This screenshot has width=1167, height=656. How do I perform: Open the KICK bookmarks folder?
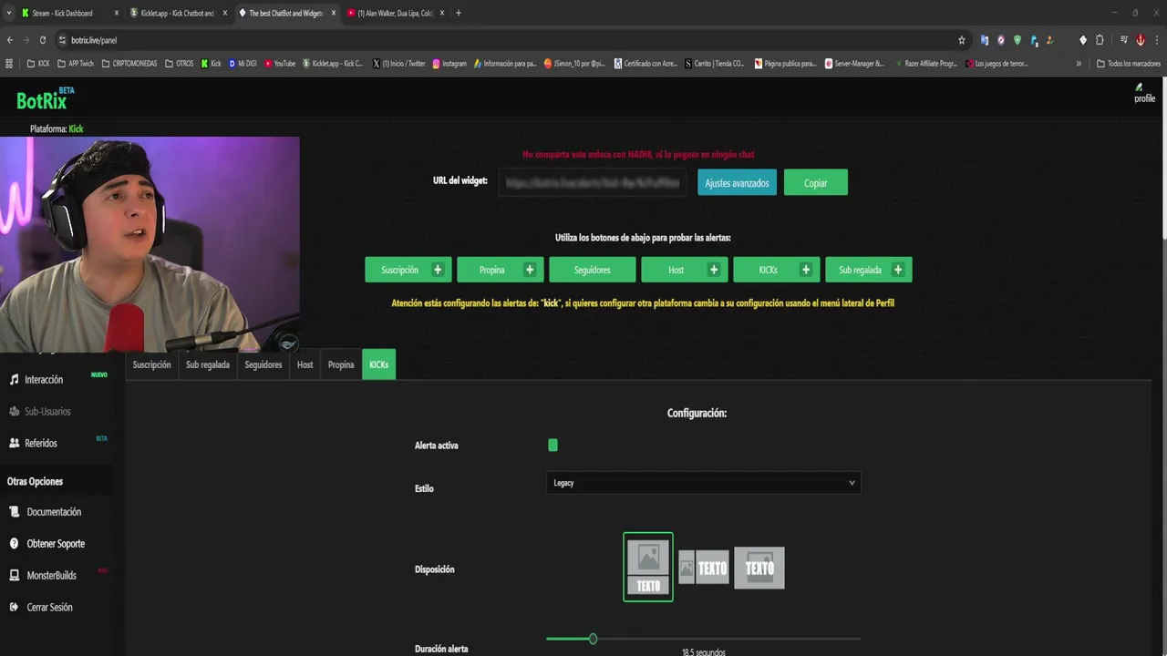coord(38,64)
